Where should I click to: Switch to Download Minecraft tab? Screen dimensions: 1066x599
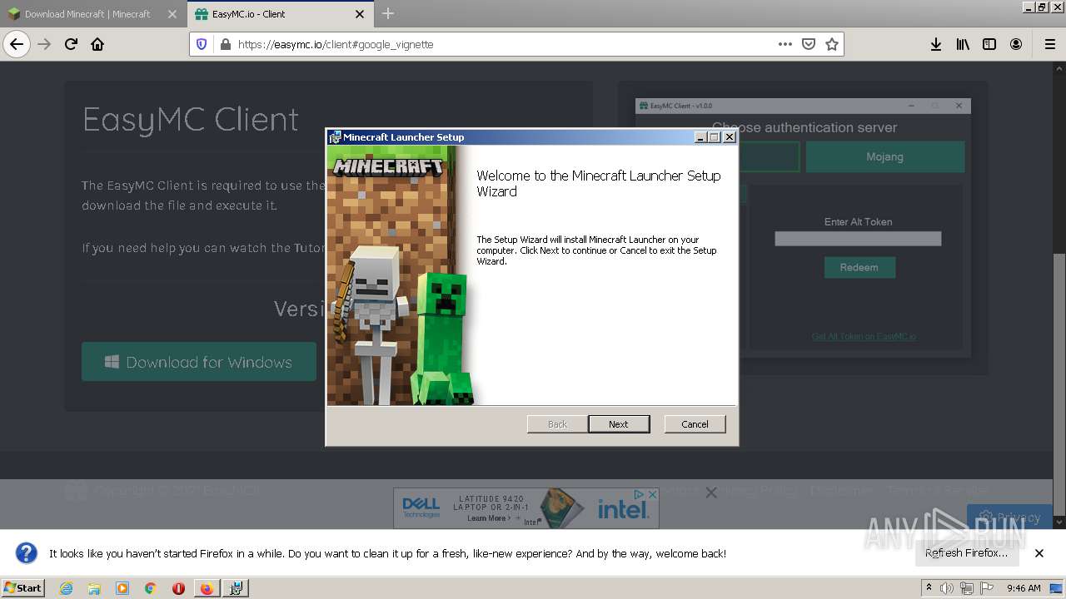click(87, 14)
